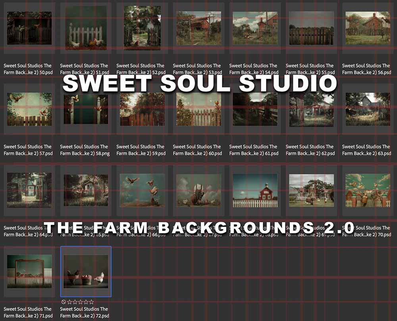This screenshot has width=397, height=321.
Task: Select the brick farmhouse thumbnail 56.psd
Action: point(368,28)
